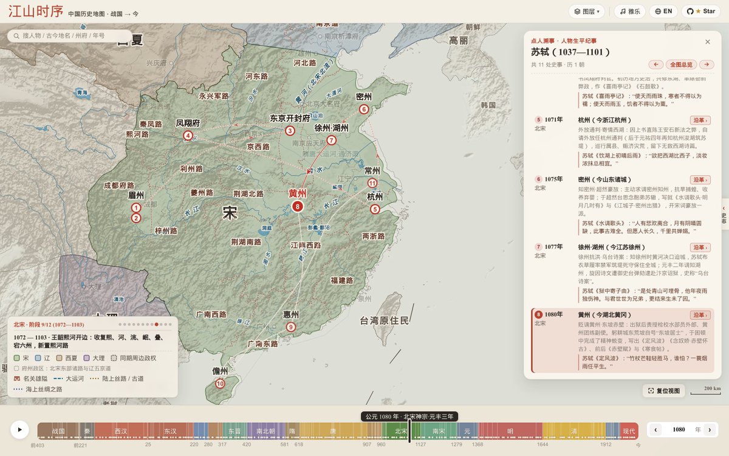This screenshot has height=456, width=729.
Task: Jump to 清 segment on timeline
Action: [x=573, y=431]
